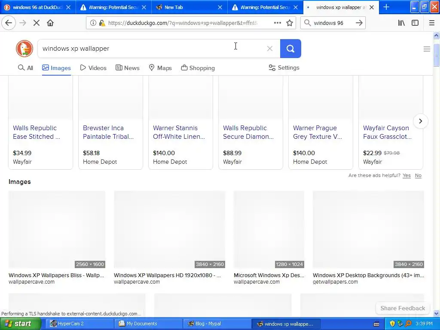Run search with the blue magnifier button
The image size is (440, 330).
click(x=290, y=49)
